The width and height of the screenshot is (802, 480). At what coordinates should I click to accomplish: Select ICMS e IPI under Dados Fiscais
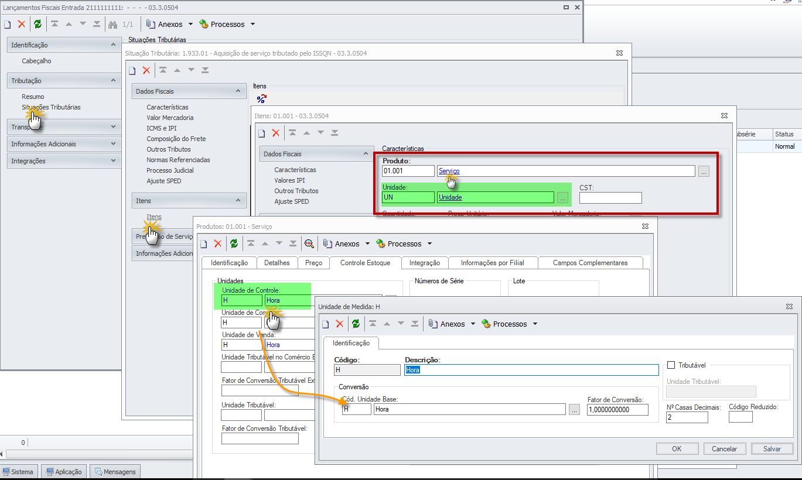coord(162,128)
